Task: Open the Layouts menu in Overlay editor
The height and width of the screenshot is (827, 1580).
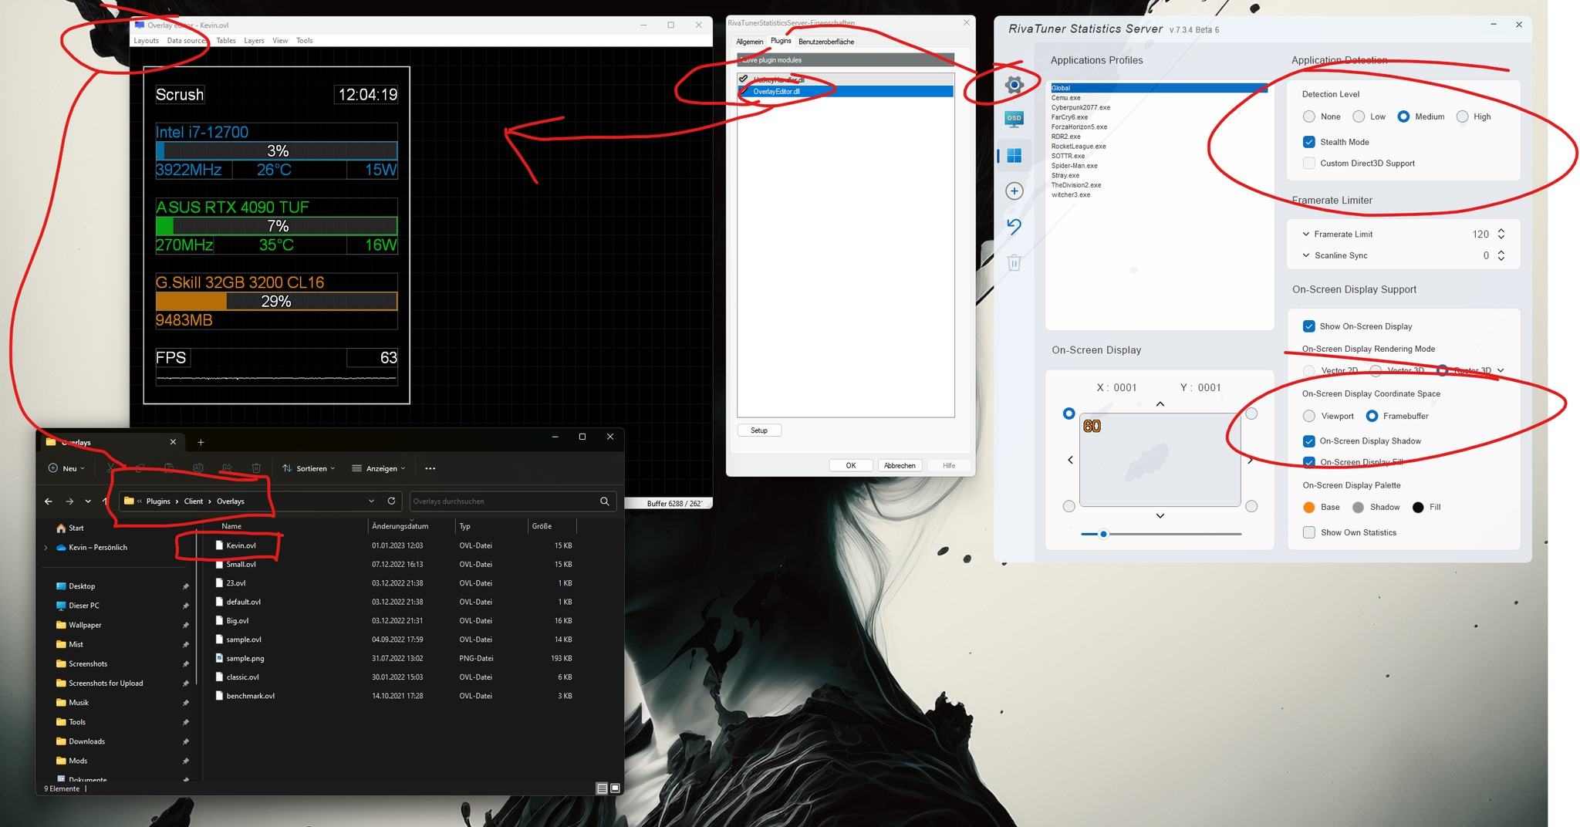Action: [x=146, y=41]
